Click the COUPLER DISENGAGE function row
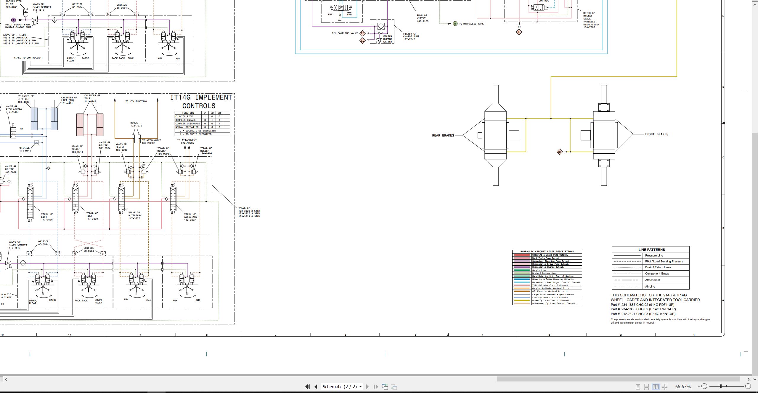Image resolution: width=758 pixels, height=393 pixels. pyautogui.click(x=202, y=124)
